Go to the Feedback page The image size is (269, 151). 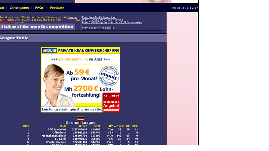click(x=57, y=8)
